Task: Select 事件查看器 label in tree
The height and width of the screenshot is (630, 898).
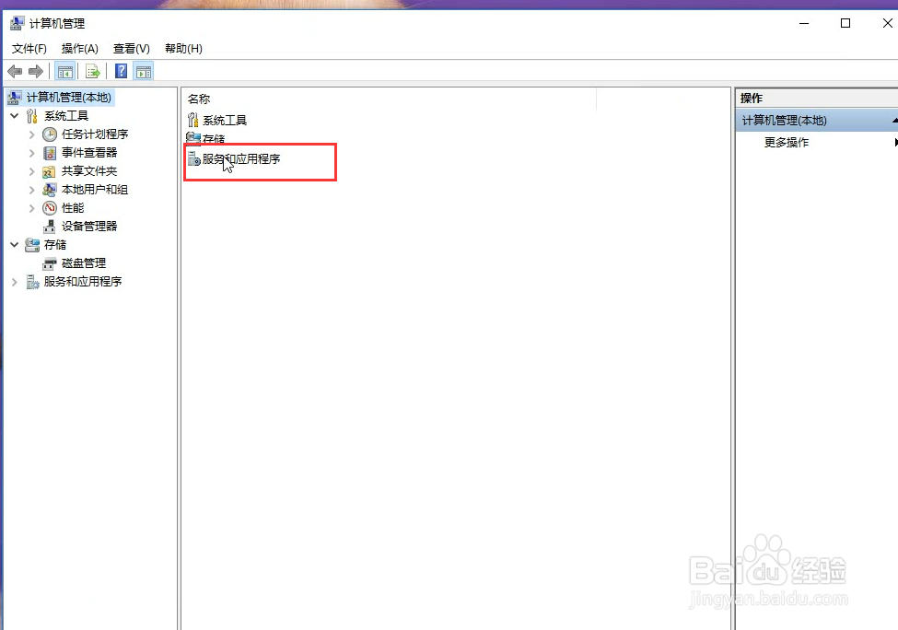Action: coord(89,153)
